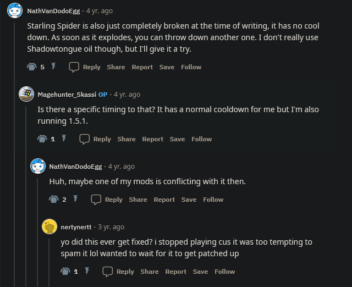352x287 pixels.
Task: Downvote NathVanDodoEgg's Starling Spider comment
Action: point(53,67)
